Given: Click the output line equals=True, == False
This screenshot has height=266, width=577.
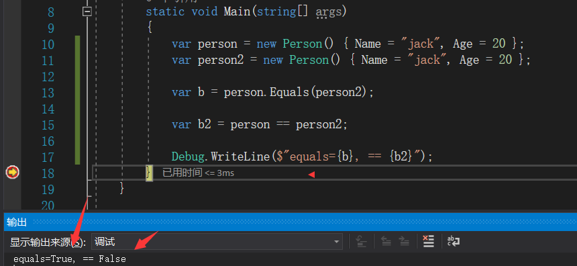Looking at the screenshot, I should (x=70, y=259).
